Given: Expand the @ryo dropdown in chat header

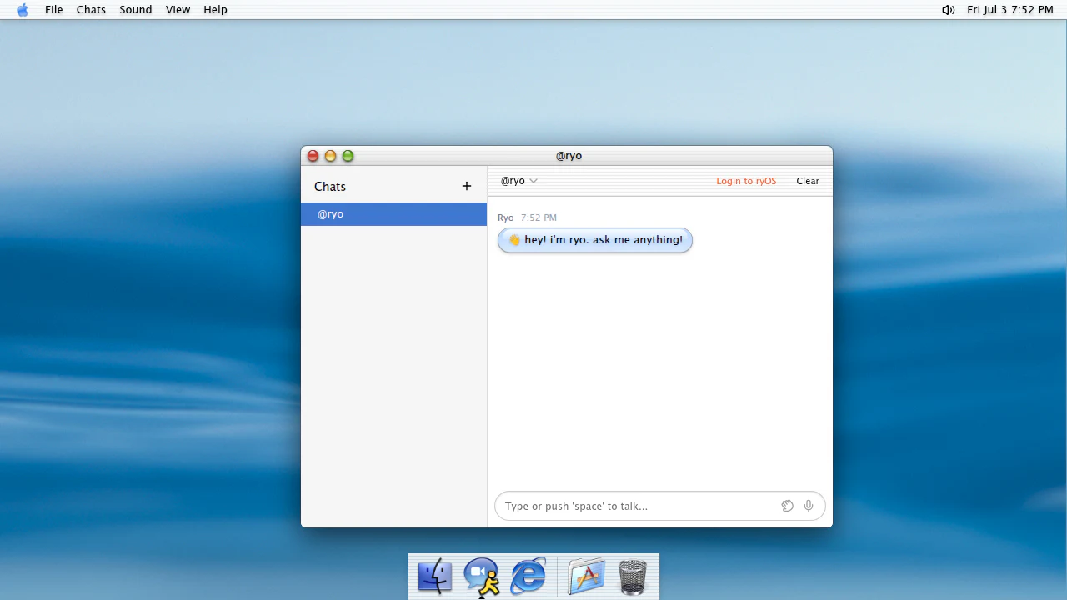Looking at the screenshot, I should (518, 181).
